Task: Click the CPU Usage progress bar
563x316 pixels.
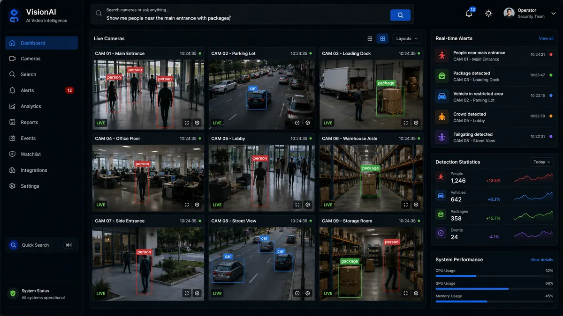Action: coord(494,276)
